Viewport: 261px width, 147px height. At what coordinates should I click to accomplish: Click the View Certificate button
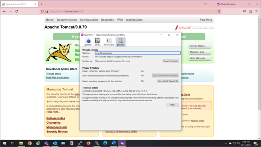pyautogui.click(x=170, y=61)
